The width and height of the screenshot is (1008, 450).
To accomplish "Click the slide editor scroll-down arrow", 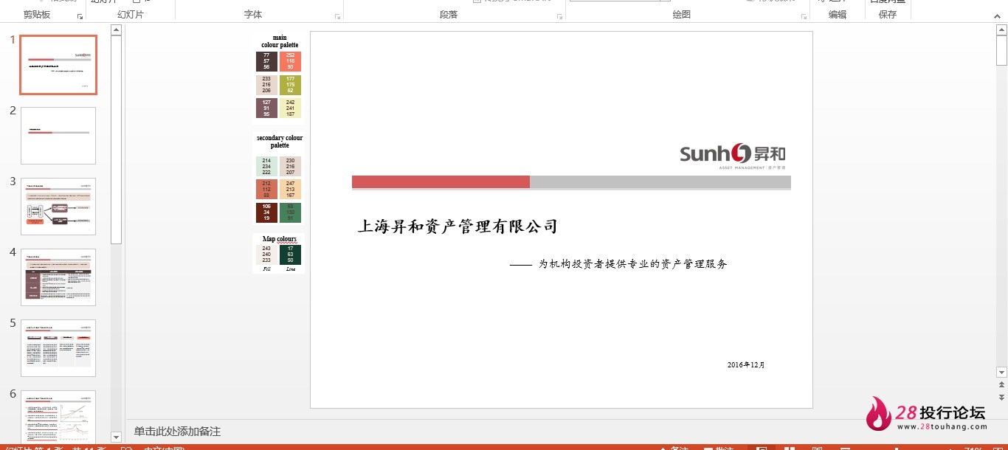I will pos(1001,373).
